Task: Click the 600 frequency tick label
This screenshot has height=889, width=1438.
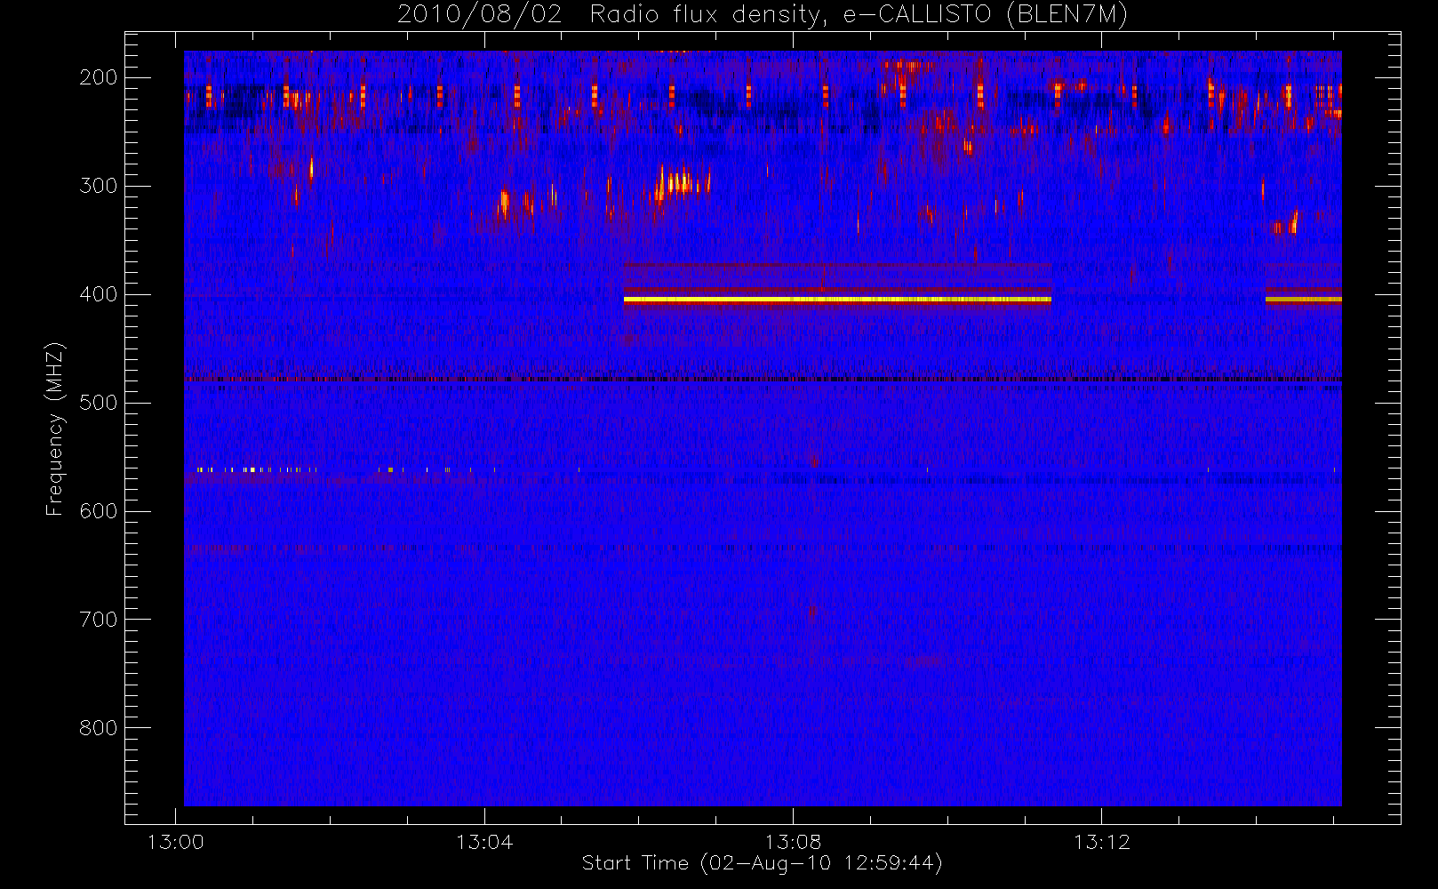Action: coord(99,511)
